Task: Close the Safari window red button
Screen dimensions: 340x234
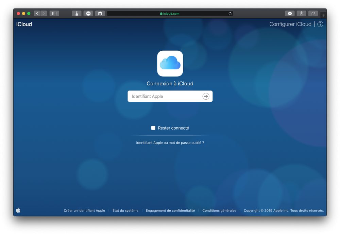Action: [18, 14]
